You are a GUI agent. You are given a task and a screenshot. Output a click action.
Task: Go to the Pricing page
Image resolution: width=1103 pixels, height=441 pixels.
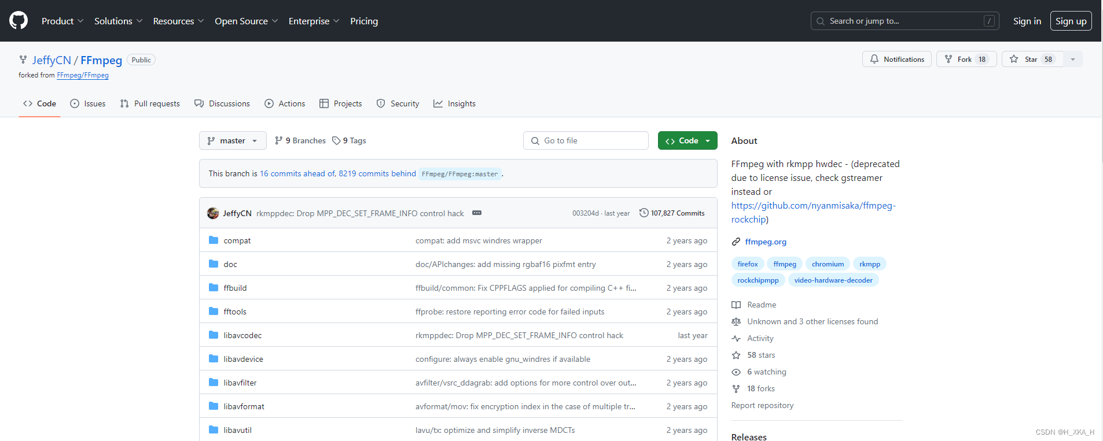coord(364,21)
